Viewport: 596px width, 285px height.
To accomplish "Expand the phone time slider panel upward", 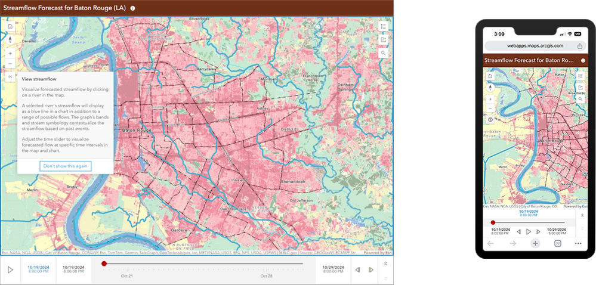I will [582, 215].
